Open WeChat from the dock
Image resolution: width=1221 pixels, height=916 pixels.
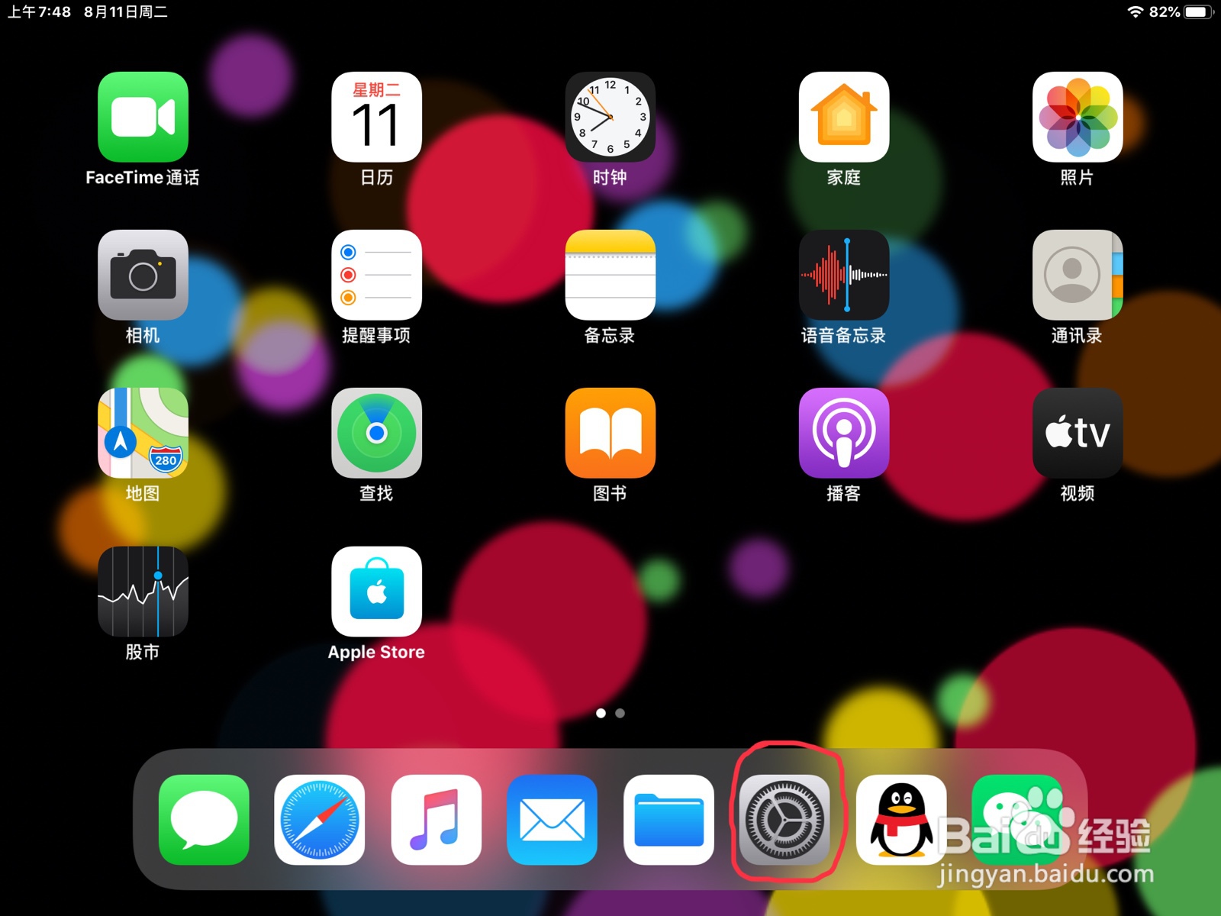tap(1017, 820)
